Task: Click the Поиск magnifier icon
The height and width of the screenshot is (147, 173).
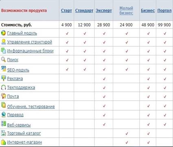Action: click(x=3, y=59)
